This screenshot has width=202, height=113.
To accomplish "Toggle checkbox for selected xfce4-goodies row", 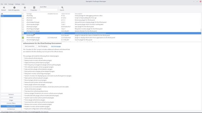I will pyautogui.click(x=23, y=33).
